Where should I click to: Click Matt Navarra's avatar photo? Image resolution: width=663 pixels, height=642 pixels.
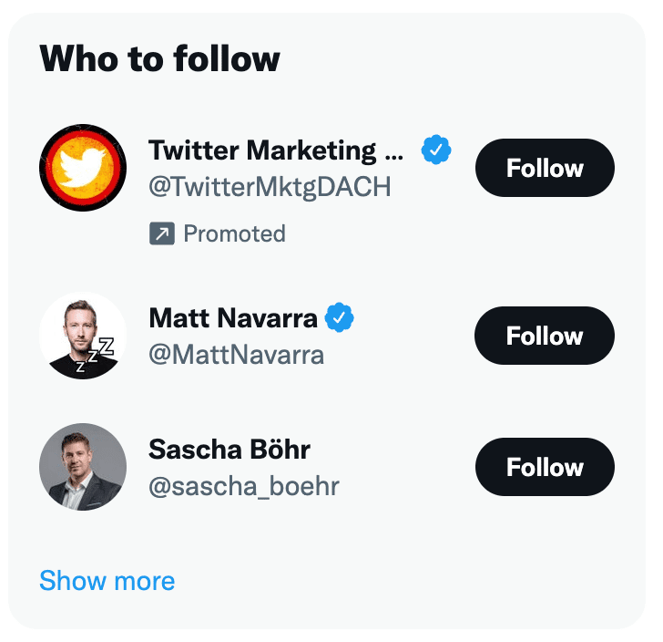tap(83, 336)
